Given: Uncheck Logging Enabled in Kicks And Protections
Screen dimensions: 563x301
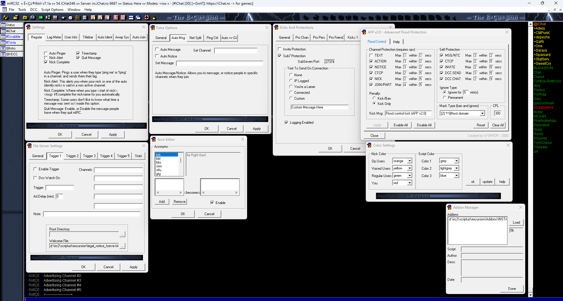Looking at the screenshot, I should 286,123.
